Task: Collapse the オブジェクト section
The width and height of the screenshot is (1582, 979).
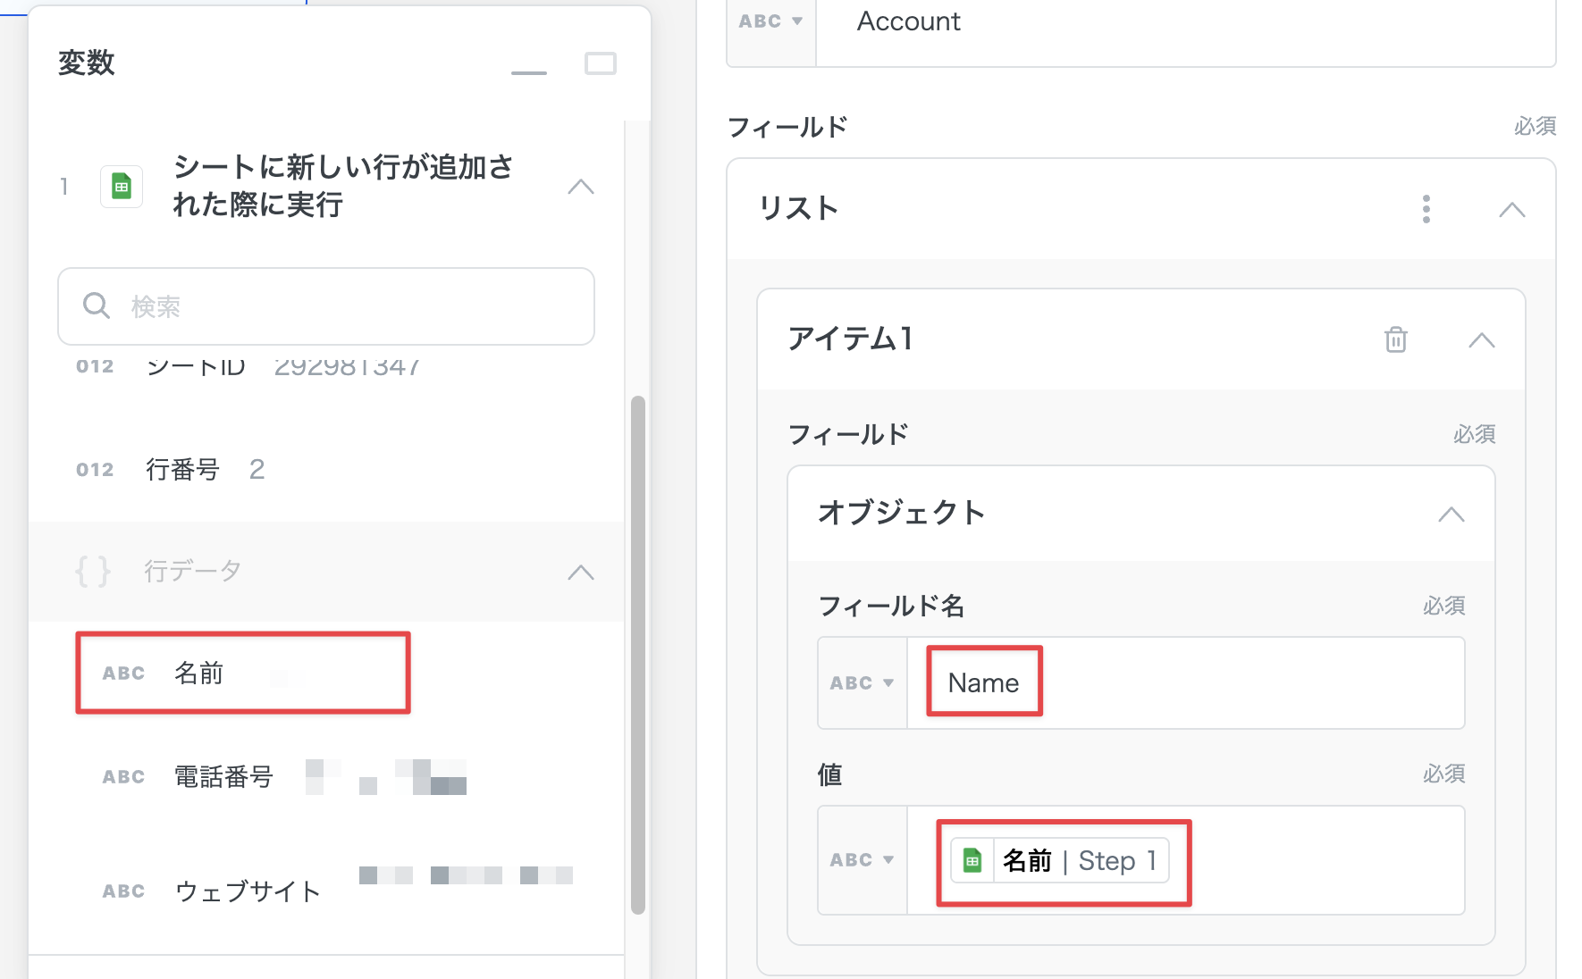Action: pos(1451,514)
